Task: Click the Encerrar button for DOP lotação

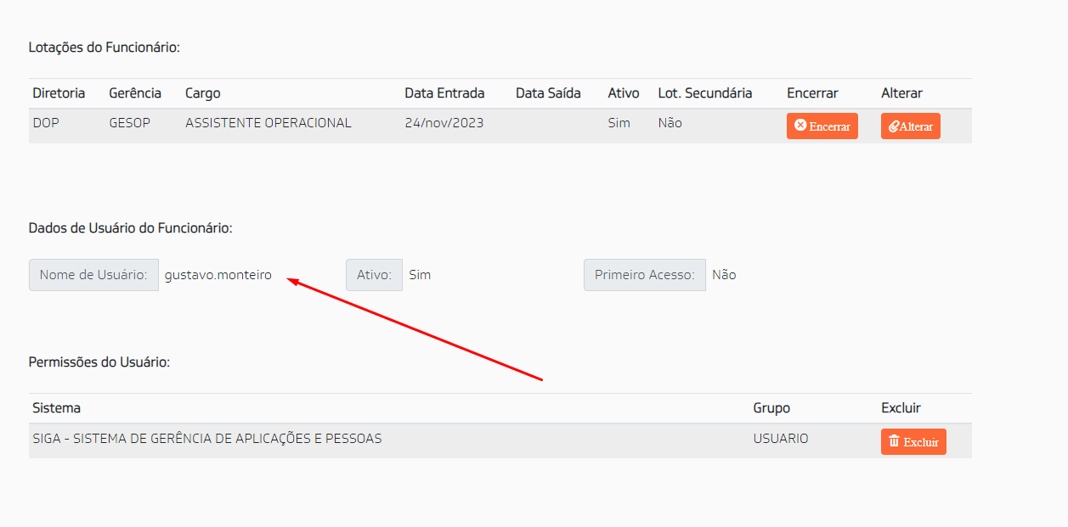Action: 822,126
